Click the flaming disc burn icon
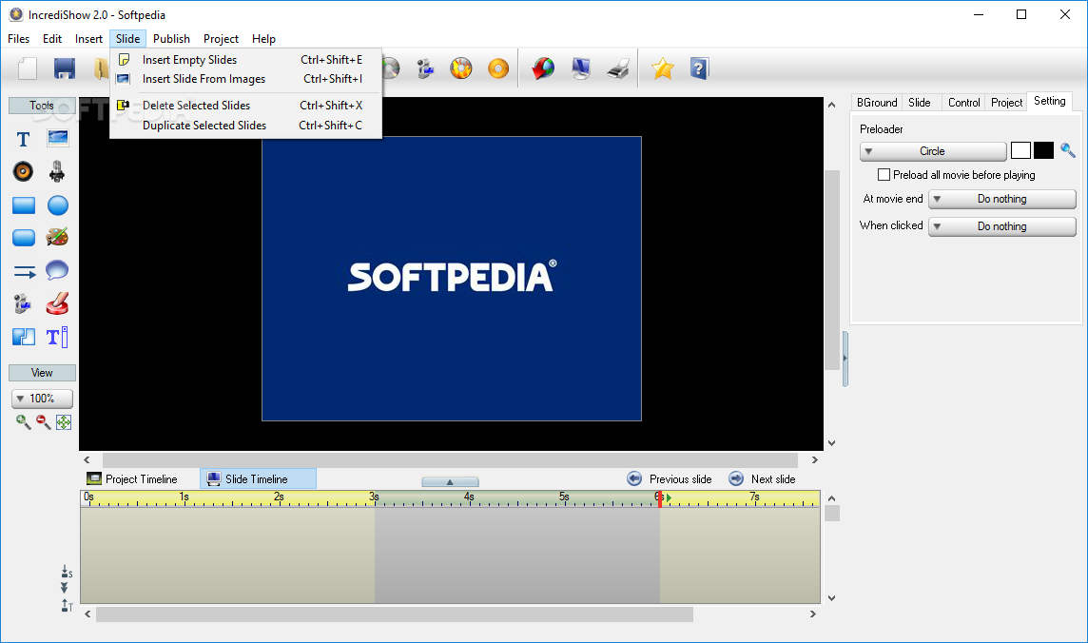Image resolution: width=1088 pixels, height=643 pixels. click(460, 68)
